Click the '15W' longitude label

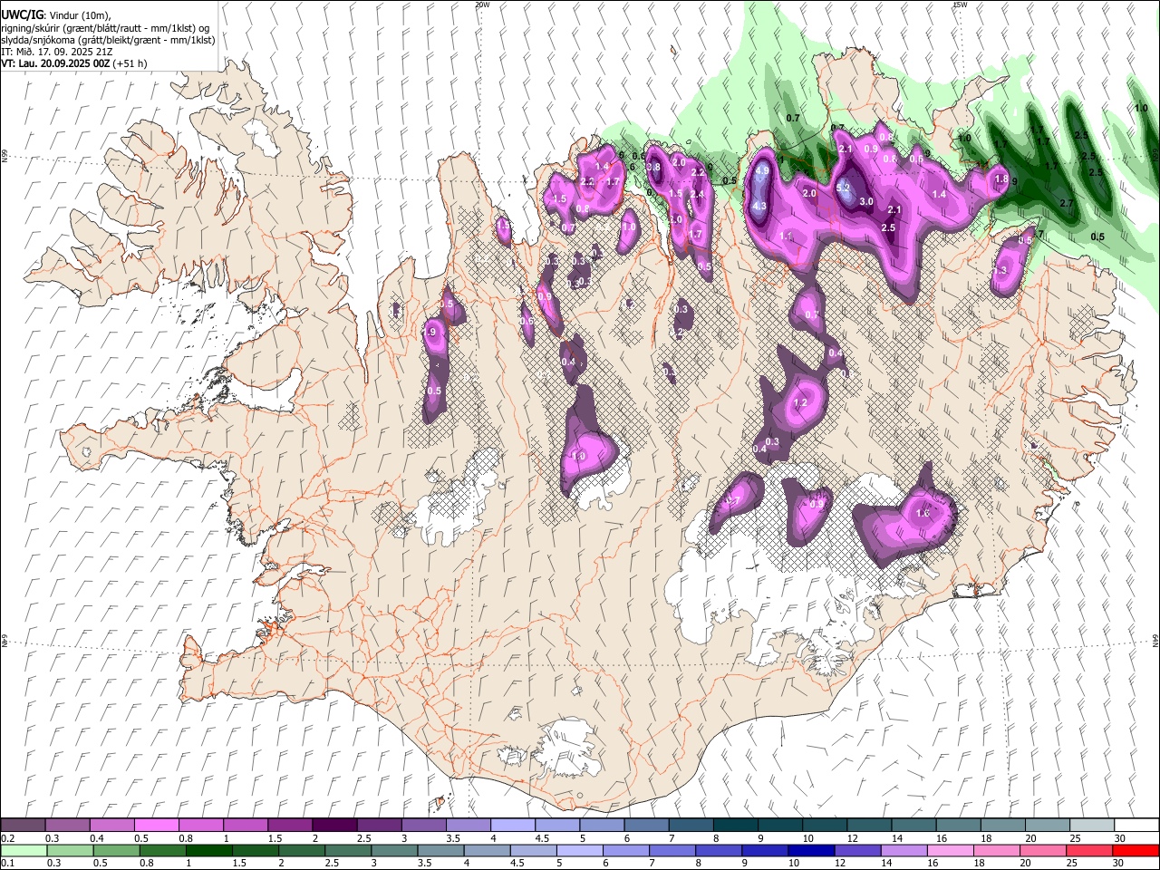coord(959,5)
